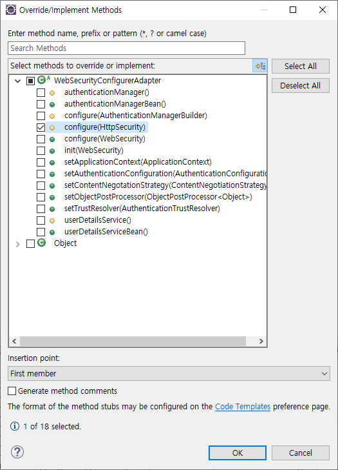Uncheck the configure(HttpSecurity) checkbox

41,127
